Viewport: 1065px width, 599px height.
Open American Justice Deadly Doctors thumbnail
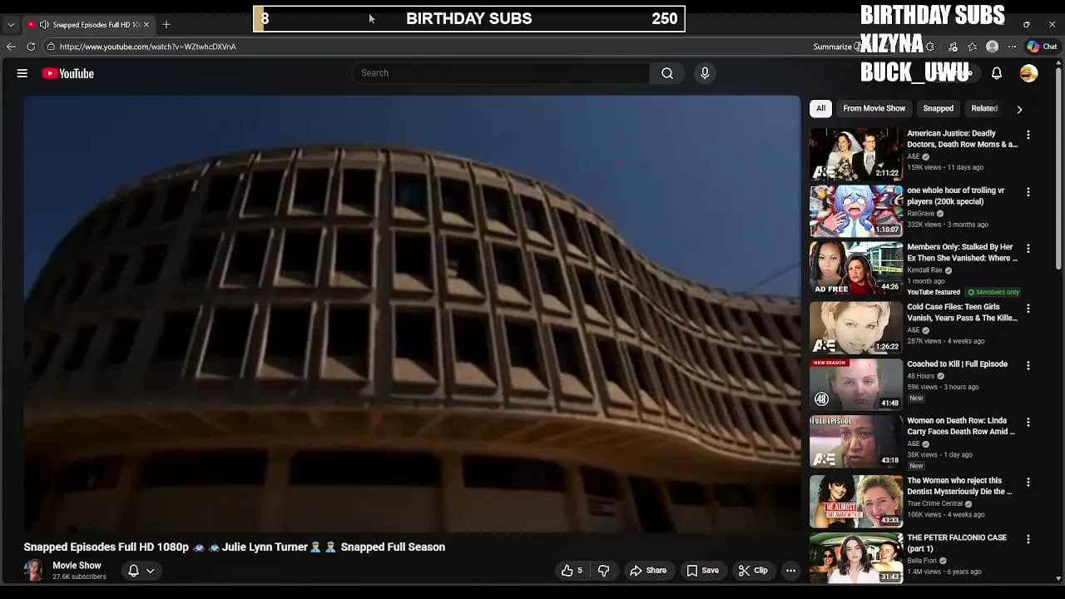[856, 154]
